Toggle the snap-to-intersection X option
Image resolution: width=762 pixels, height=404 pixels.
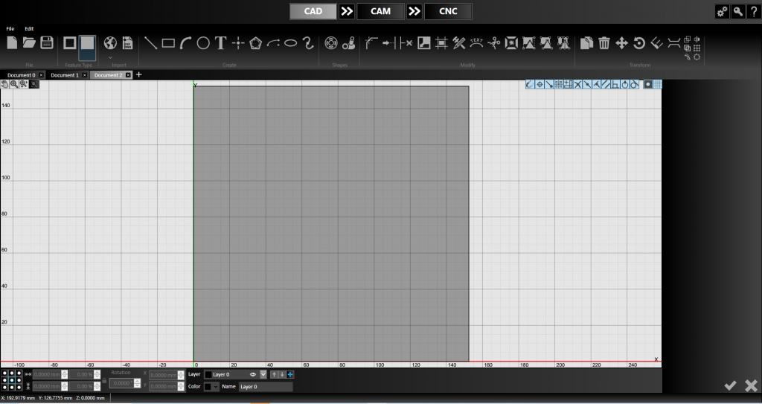577,85
